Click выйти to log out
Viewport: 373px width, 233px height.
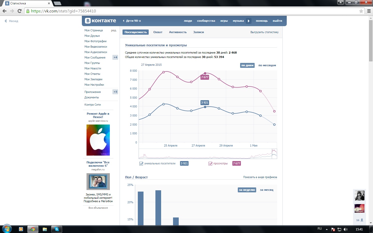tap(277, 21)
